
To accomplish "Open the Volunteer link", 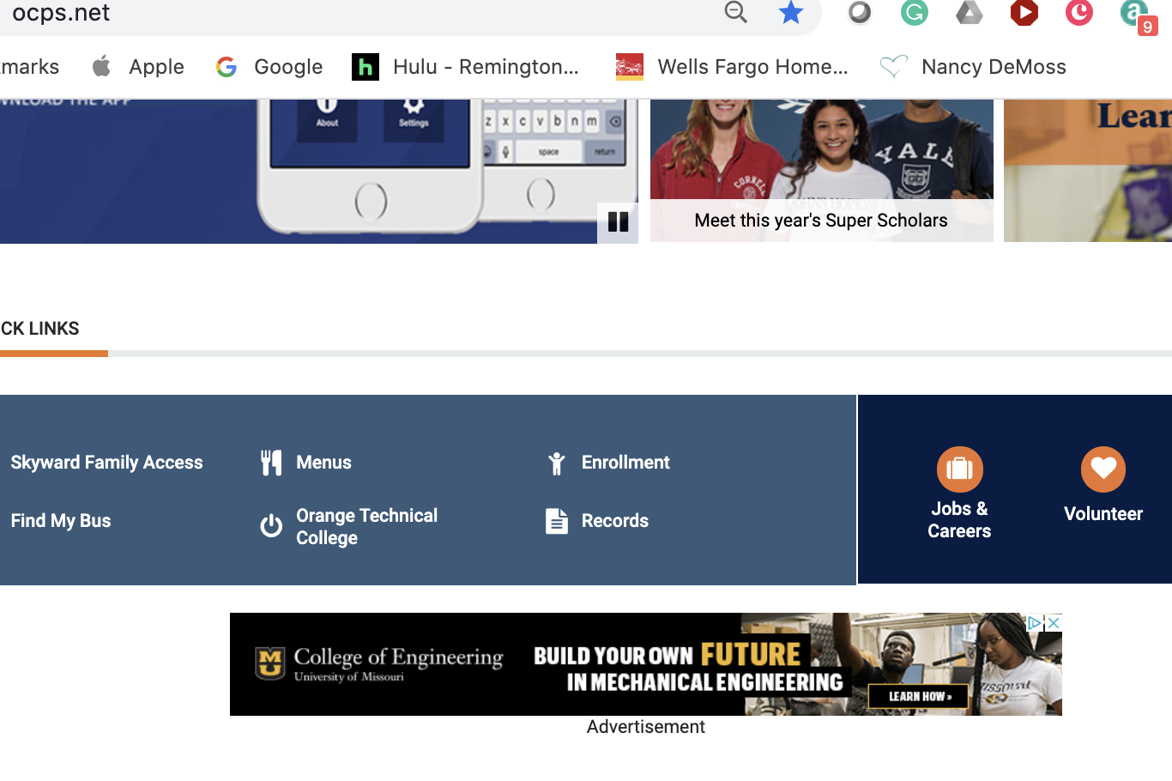I will coord(1103,514).
